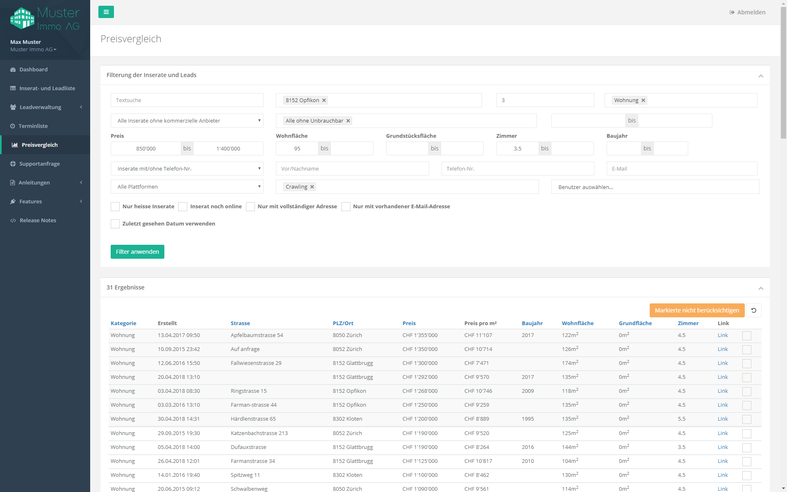Click the Anleitungen document icon
The image size is (787, 492).
[x=13, y=183]
